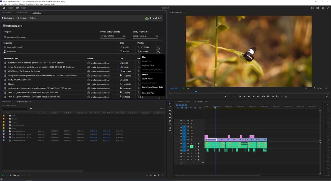
Task: Toggle lock on the top video track
Action: 180,121
